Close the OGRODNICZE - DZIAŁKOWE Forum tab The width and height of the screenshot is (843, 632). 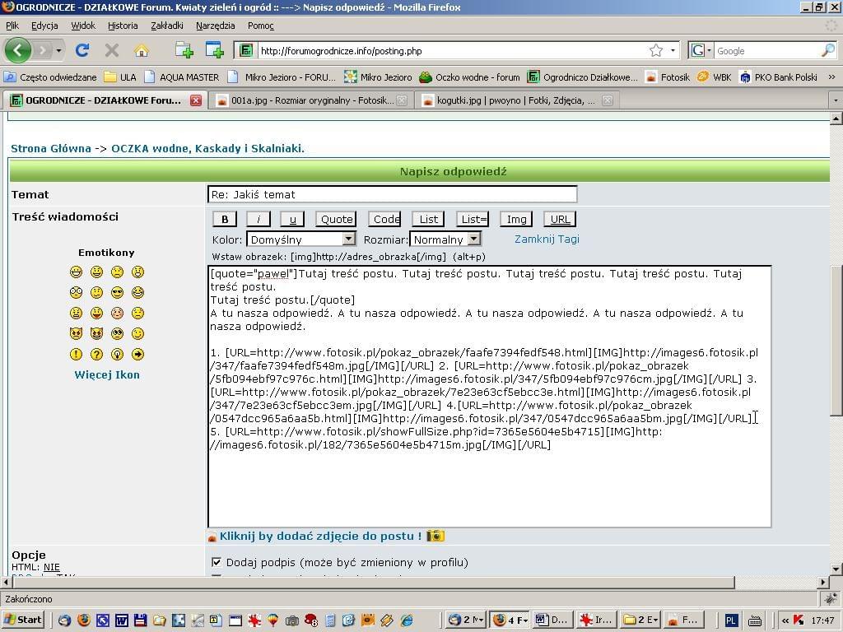196,100
